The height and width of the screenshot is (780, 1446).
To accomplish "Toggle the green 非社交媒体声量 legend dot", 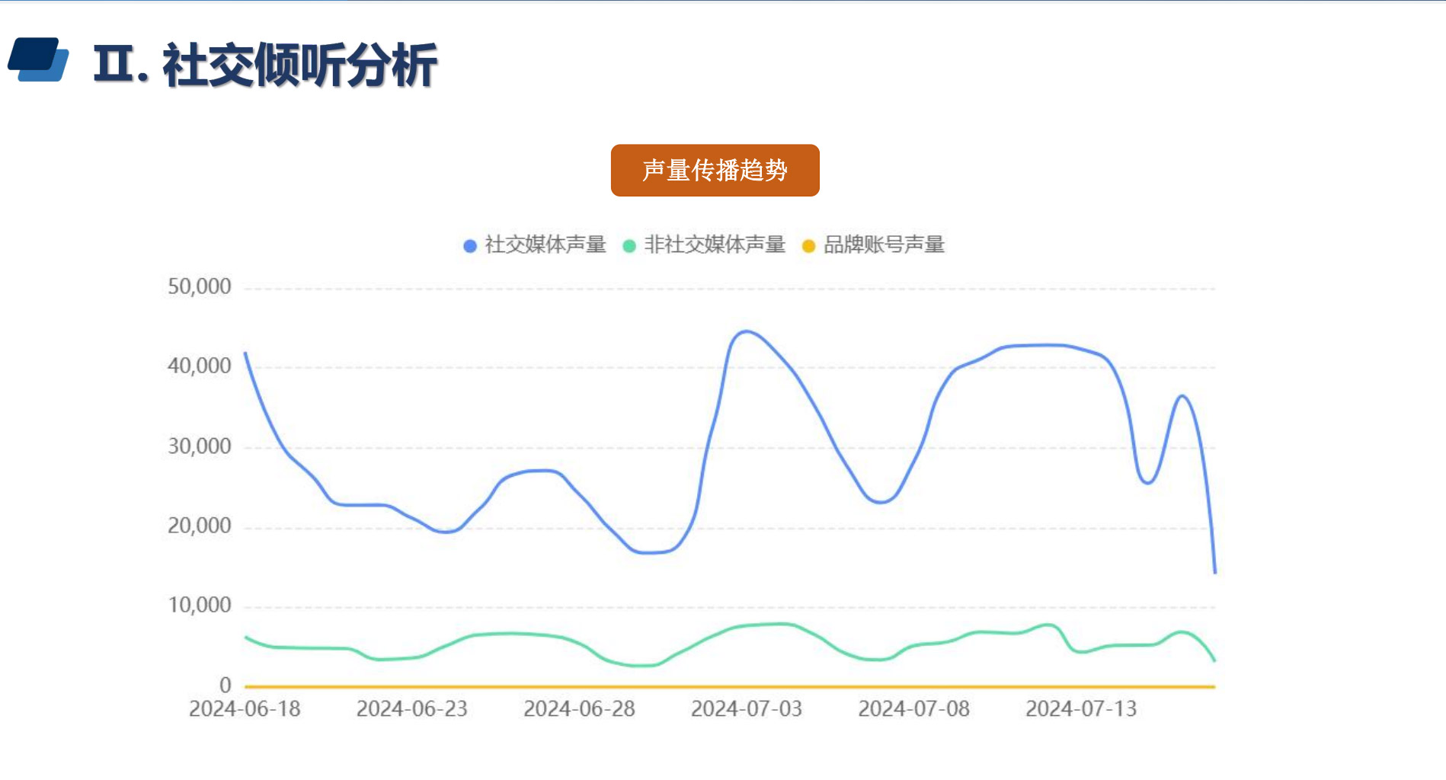I will click(x=629, y=246).
